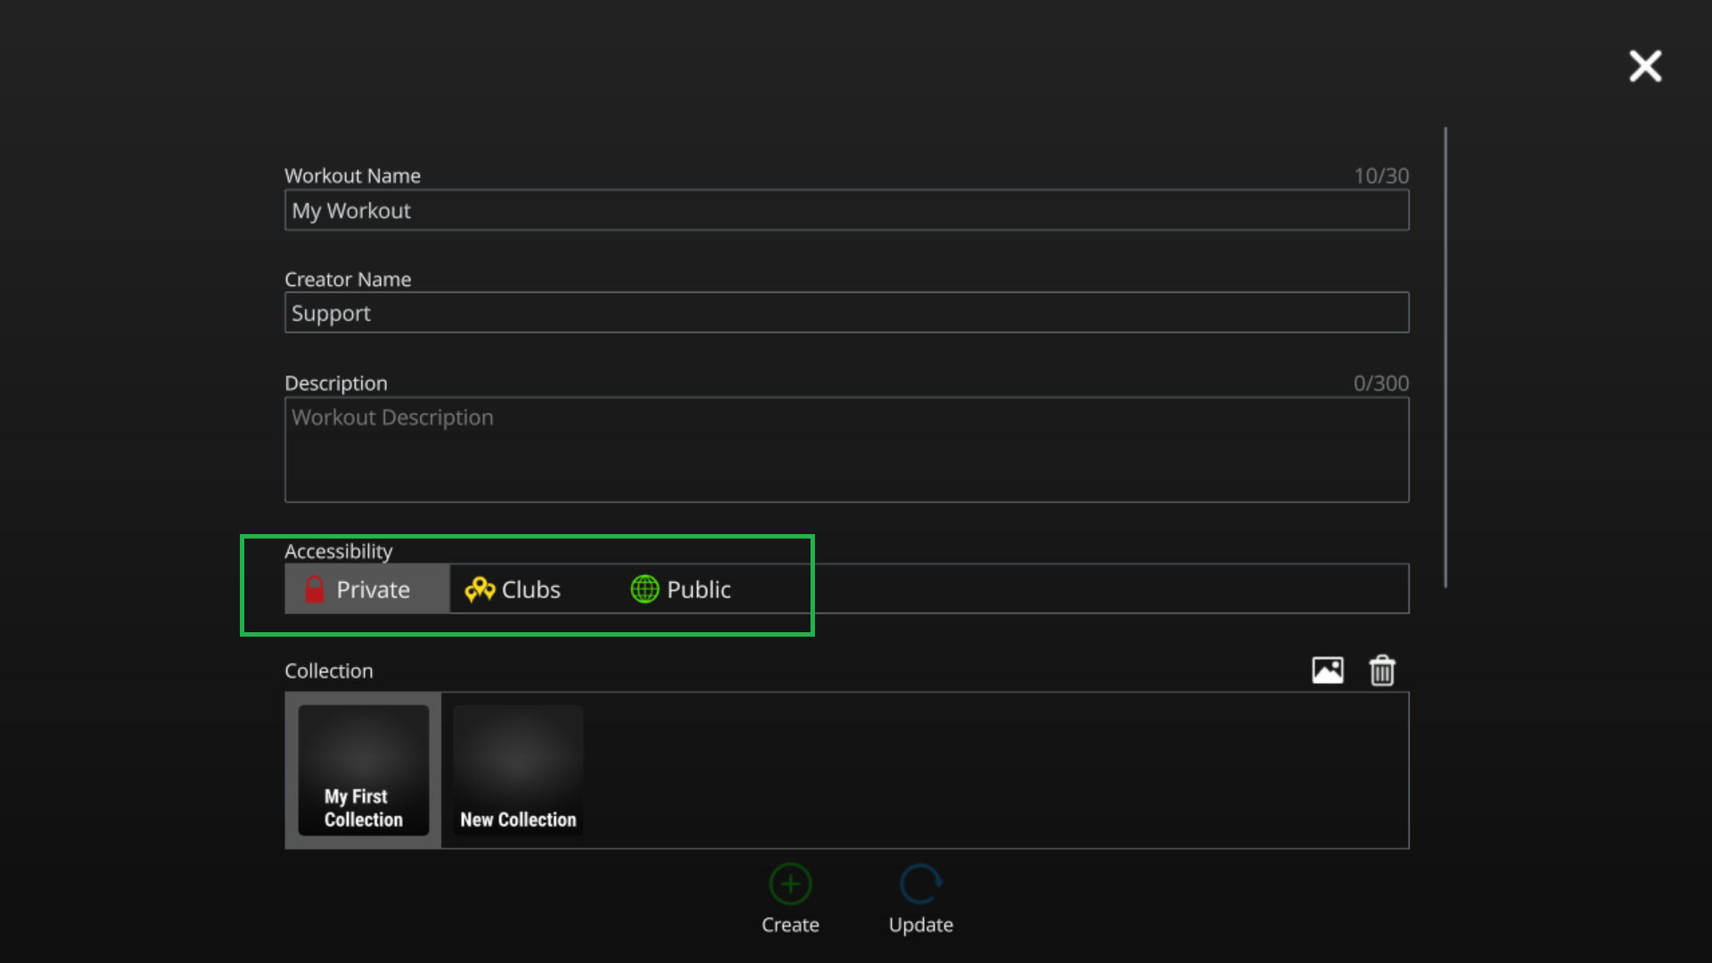Select My First Collection thumbnail

363,770
